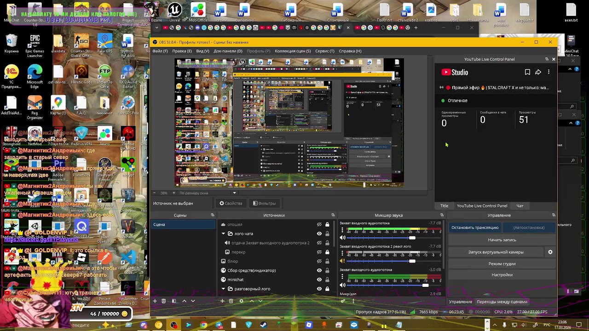Lock the лого чата source
The height and width of the screenshot is (331, 589).
pyautogui.click(x=327, y=234)
